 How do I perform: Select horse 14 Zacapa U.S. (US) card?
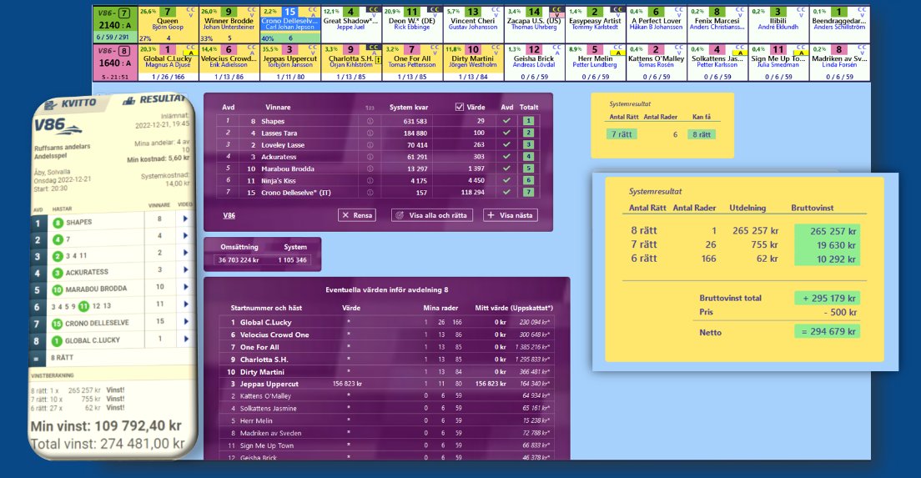coord(534,25)
